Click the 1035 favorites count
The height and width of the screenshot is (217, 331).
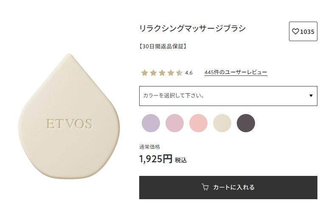click(307, 32)
